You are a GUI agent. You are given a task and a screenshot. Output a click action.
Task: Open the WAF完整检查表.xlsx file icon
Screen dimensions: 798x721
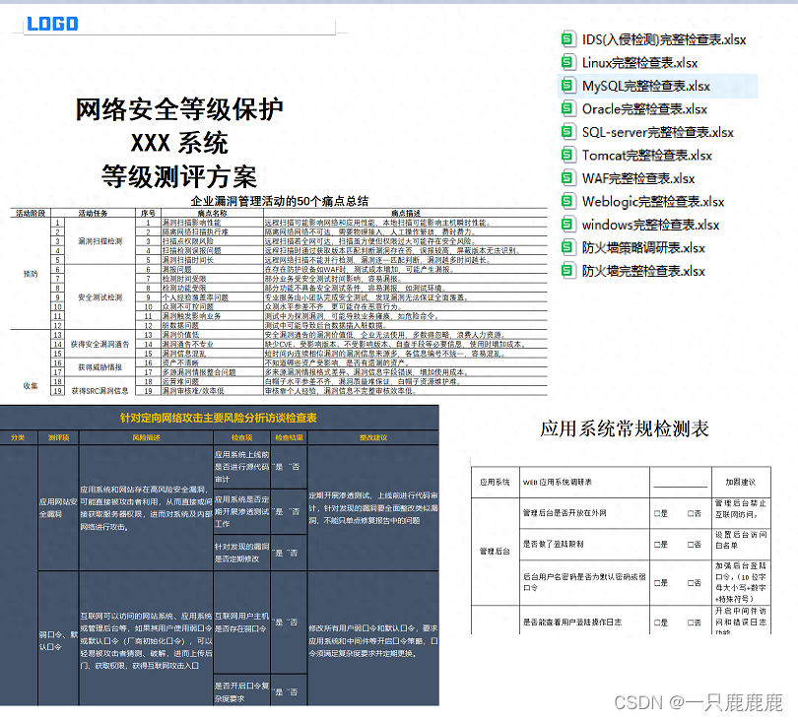[x=567, y=178]
